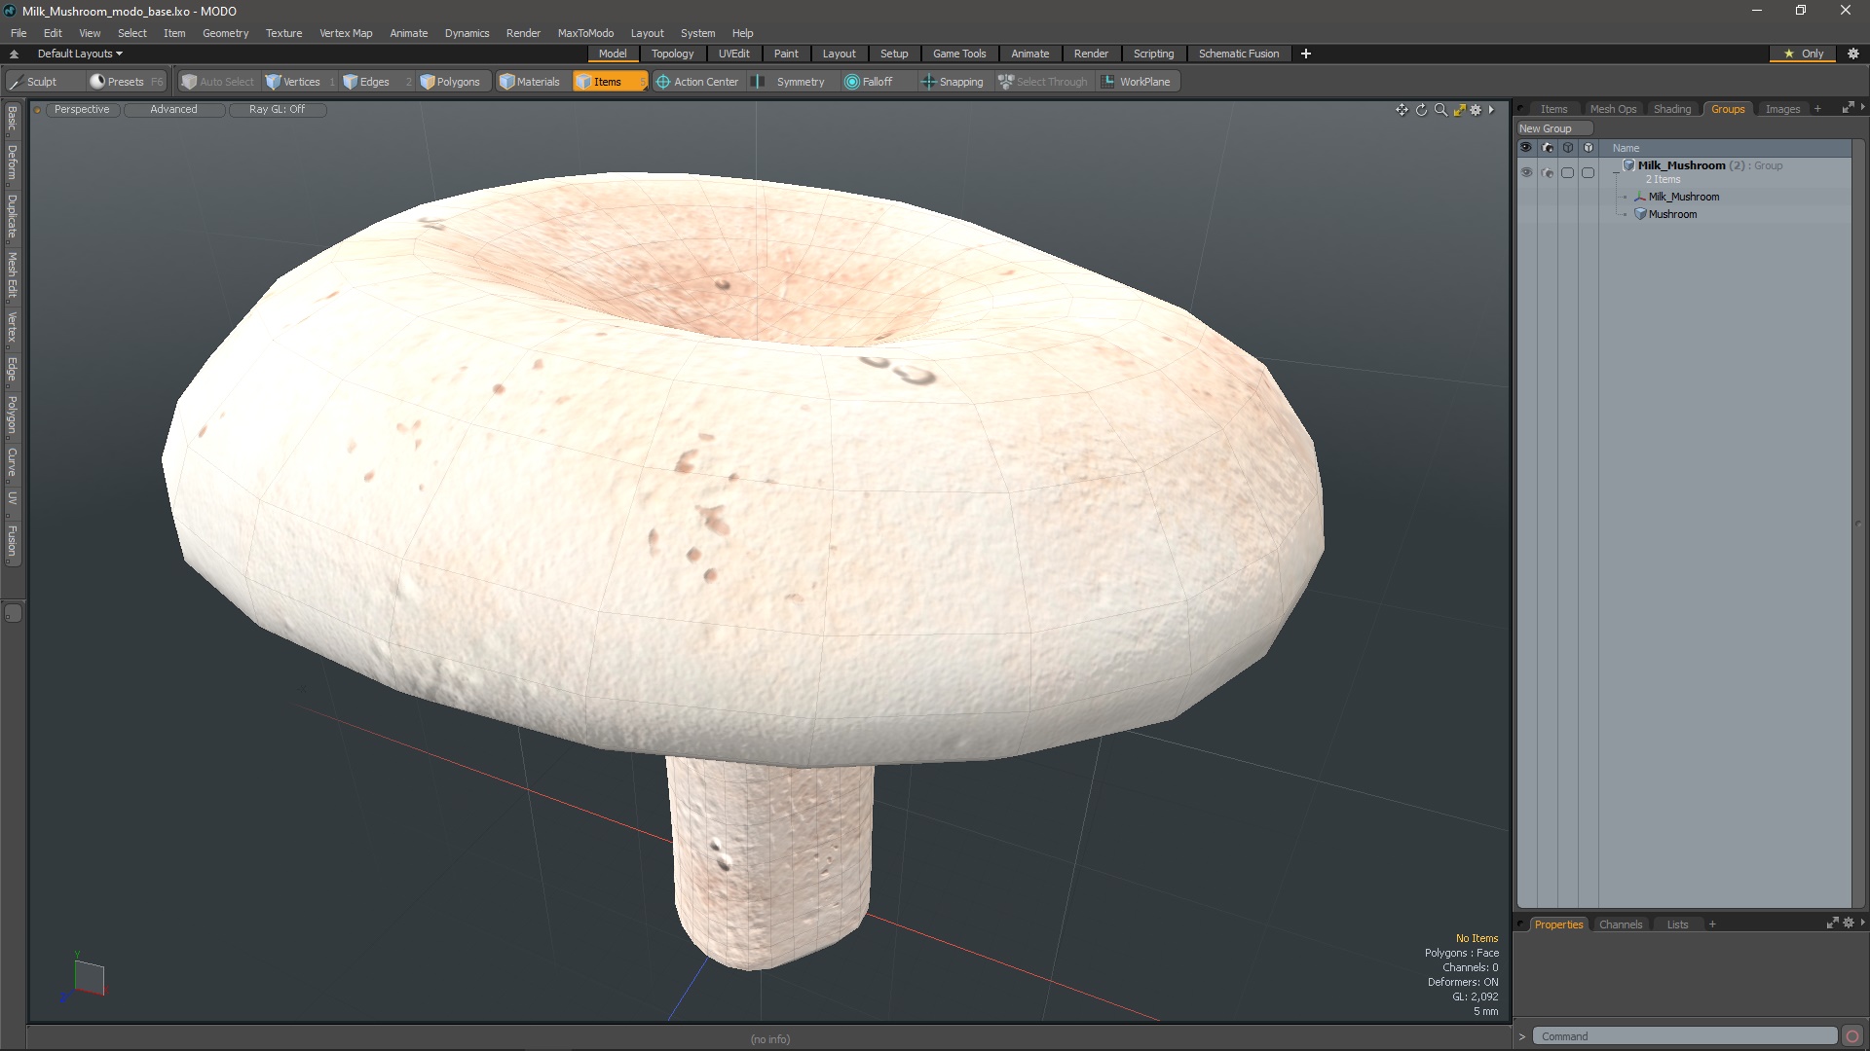
Task: Switch to the Topology layout tab
Action: (672, 54)
